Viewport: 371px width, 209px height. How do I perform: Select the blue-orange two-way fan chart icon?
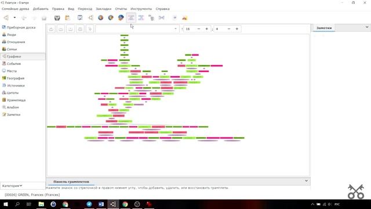point(121,18)
